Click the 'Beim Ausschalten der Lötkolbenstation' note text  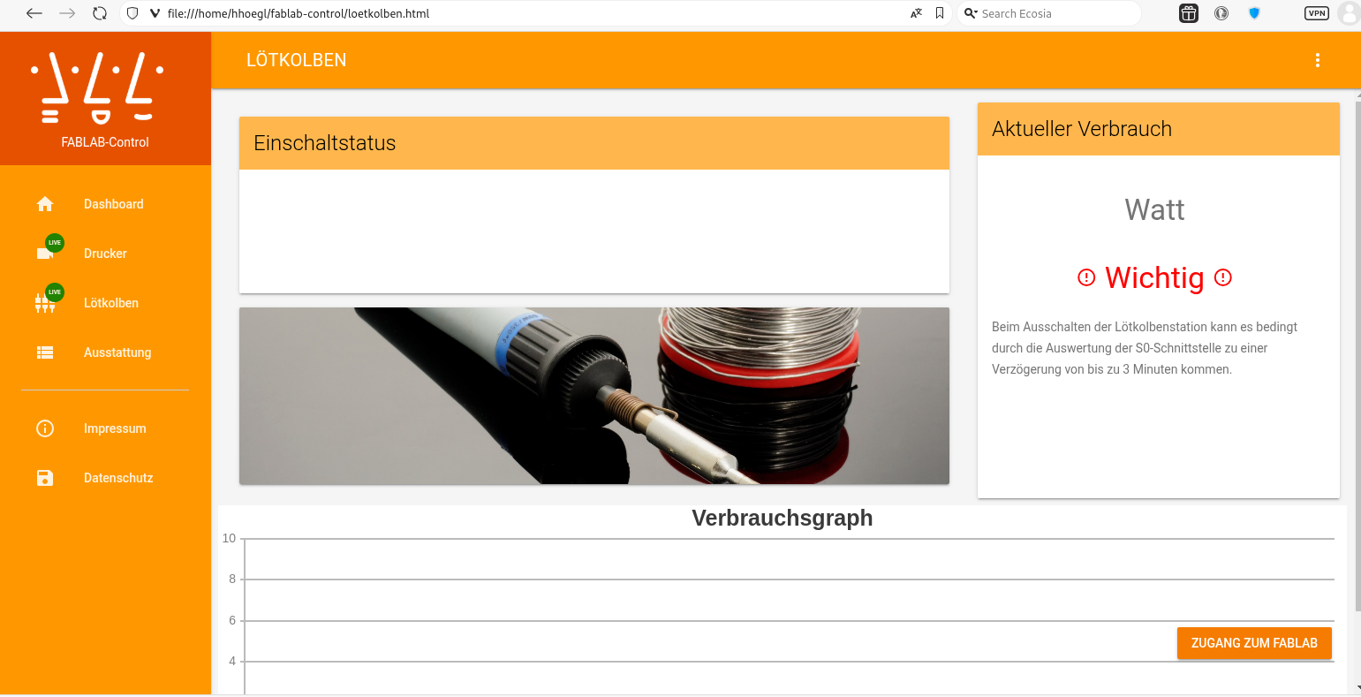[x=1145, y=348]
